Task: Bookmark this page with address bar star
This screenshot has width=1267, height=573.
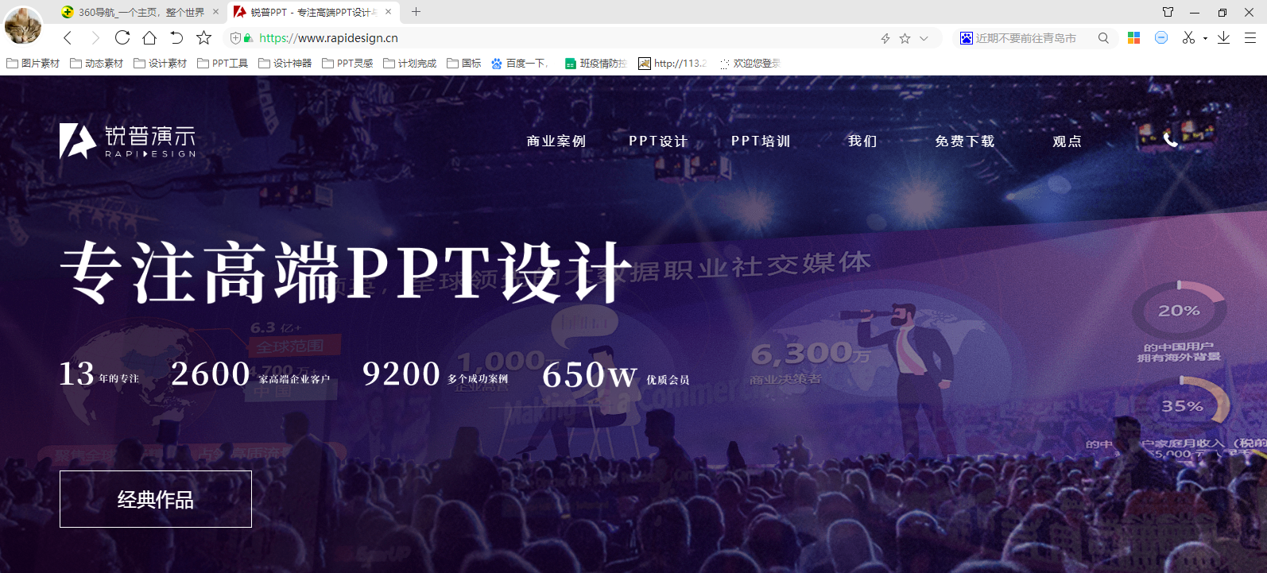Action: (x=905, y=38)
